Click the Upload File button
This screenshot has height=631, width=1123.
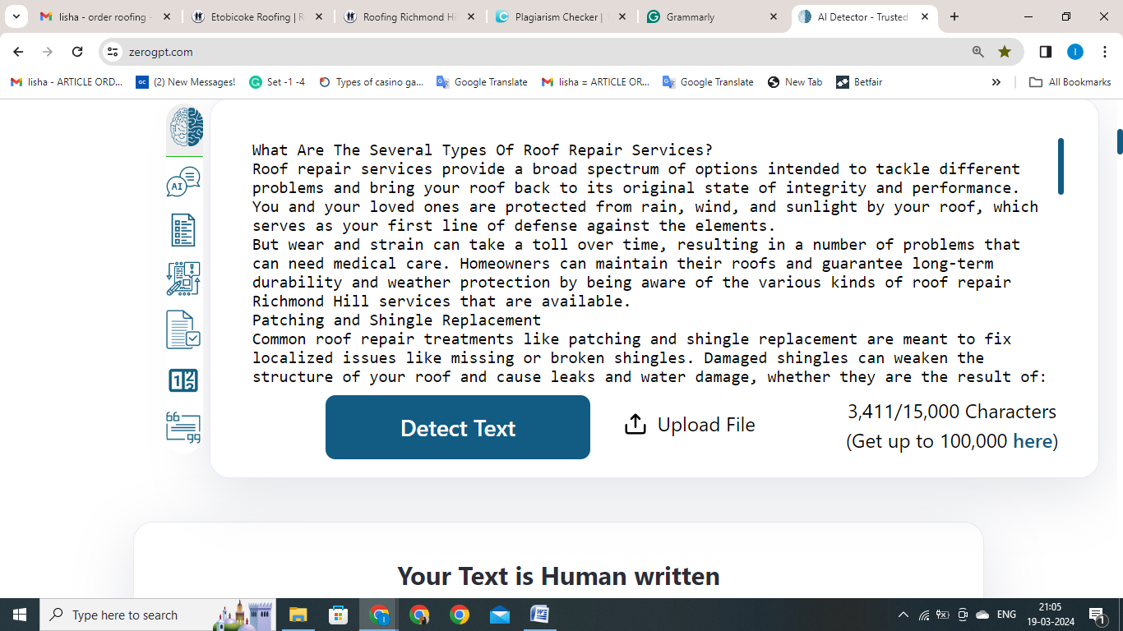690,425
